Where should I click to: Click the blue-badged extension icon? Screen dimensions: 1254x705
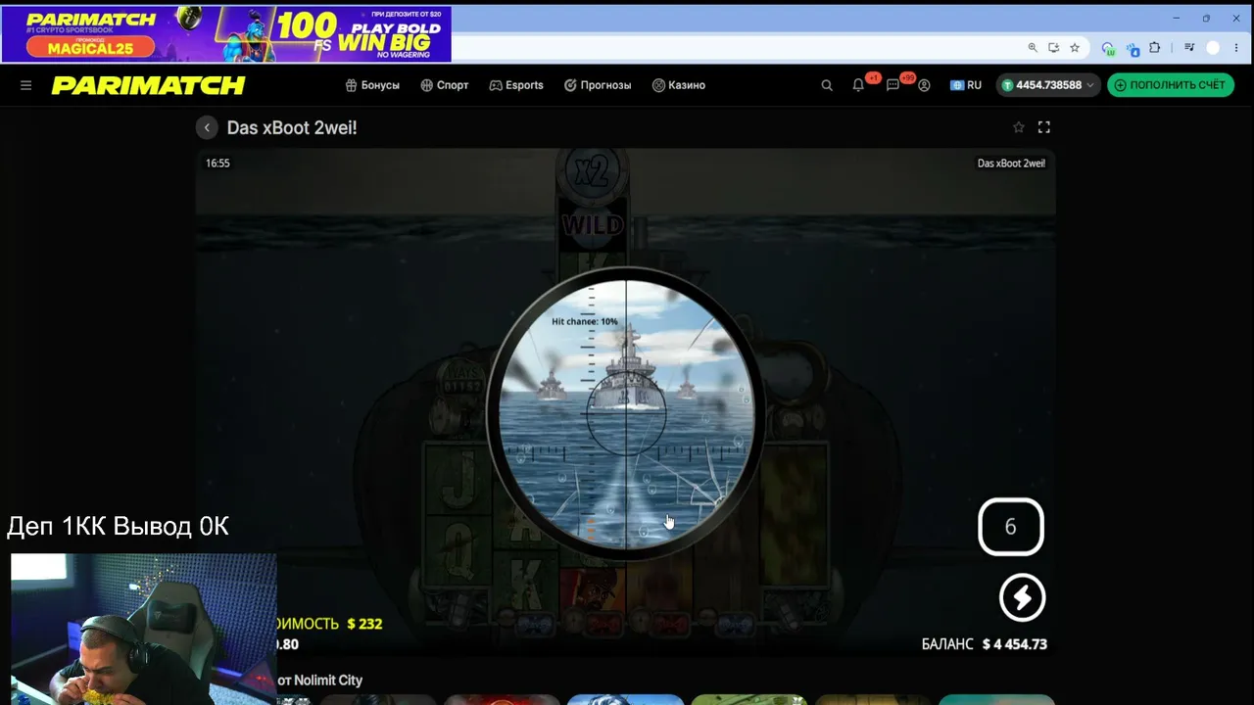(1133, 48)
